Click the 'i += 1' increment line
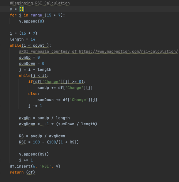The image size is (179, 182). 26,160
